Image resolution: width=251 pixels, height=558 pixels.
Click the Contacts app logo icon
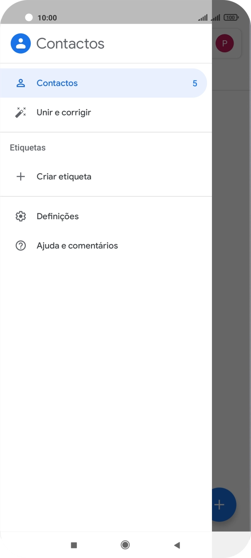(x=20, y=43)
